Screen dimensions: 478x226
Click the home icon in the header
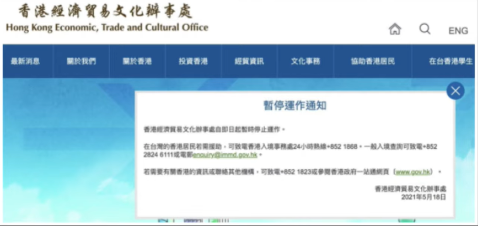[395, 30]
